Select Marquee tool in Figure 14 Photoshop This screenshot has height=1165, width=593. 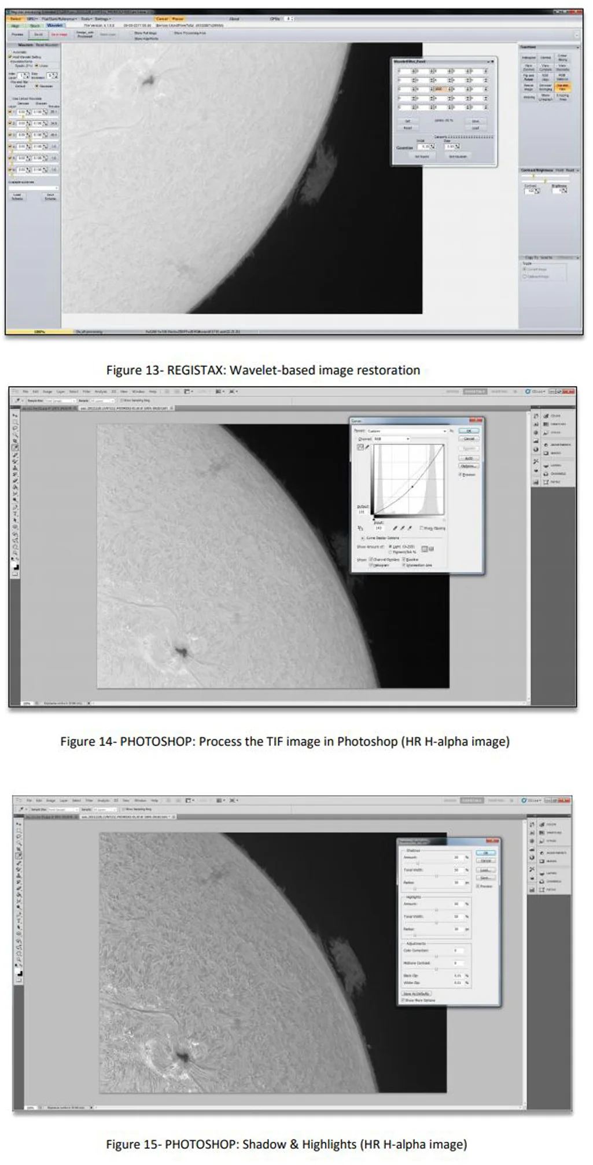coord(15,422)
